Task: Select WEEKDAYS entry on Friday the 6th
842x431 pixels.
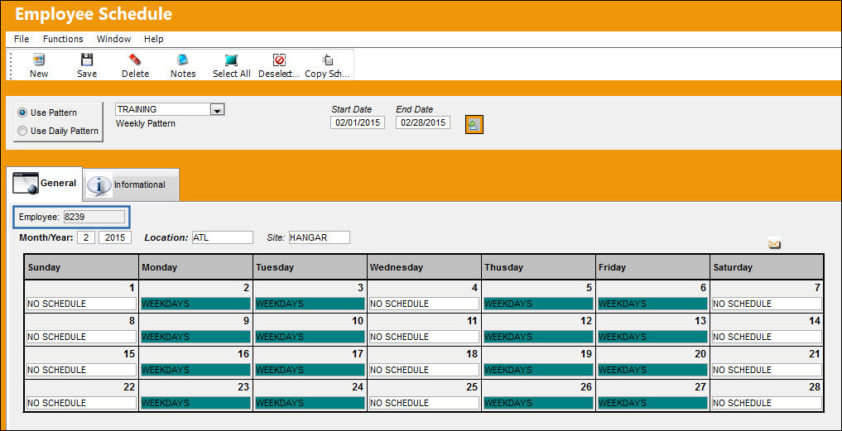Action: click(x=653, y=304)
